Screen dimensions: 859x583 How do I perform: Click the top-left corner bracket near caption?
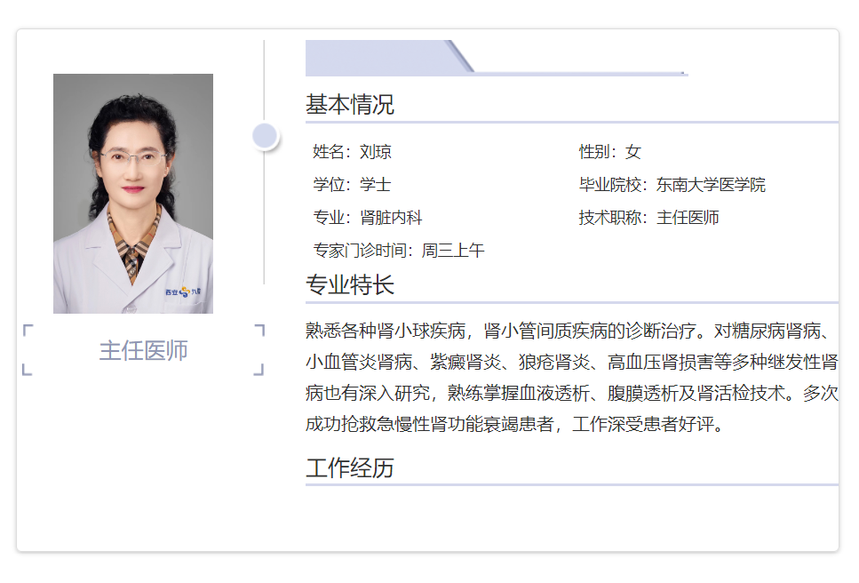click(x=27, y=330)
